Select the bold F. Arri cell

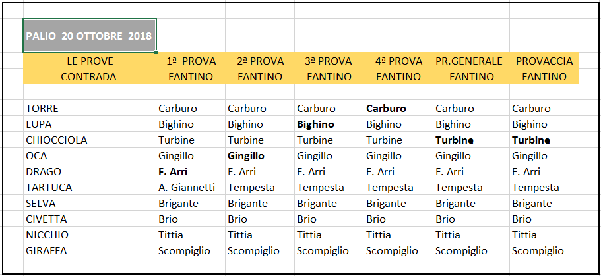(191, 172)
